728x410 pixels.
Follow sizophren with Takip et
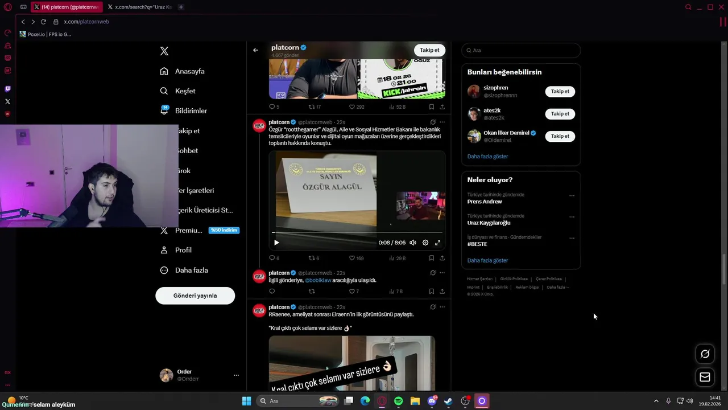(x=560, y=91)
